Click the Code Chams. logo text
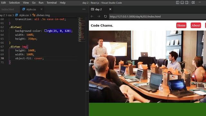 (x=102, y=25)
